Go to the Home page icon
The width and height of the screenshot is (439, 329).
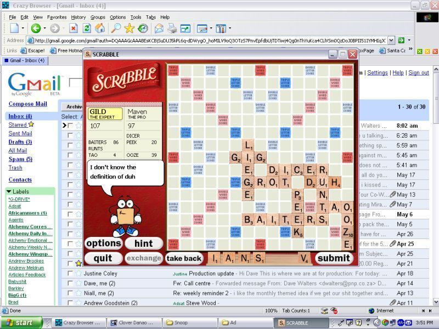click(x=100, y=29)
